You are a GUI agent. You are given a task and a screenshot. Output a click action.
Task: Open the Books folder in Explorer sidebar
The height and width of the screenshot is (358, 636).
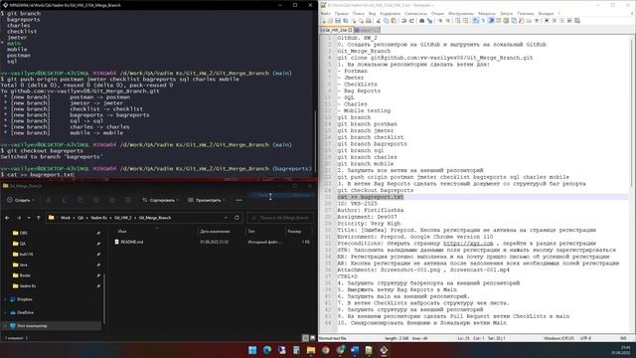pos(25,275)
